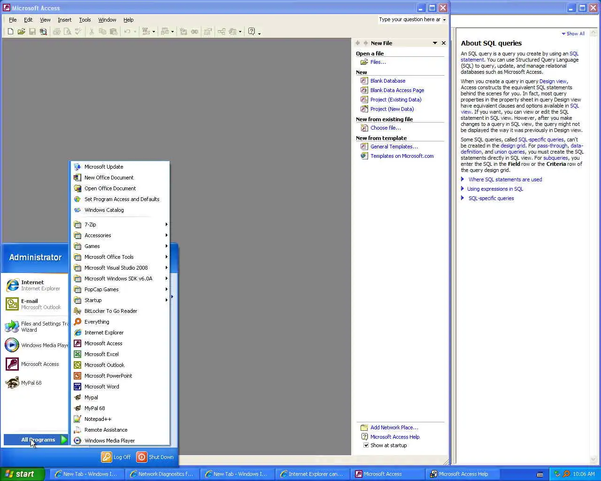Open Everything search program
Screen dimensions: 601x481
click(x=120, y=322)
